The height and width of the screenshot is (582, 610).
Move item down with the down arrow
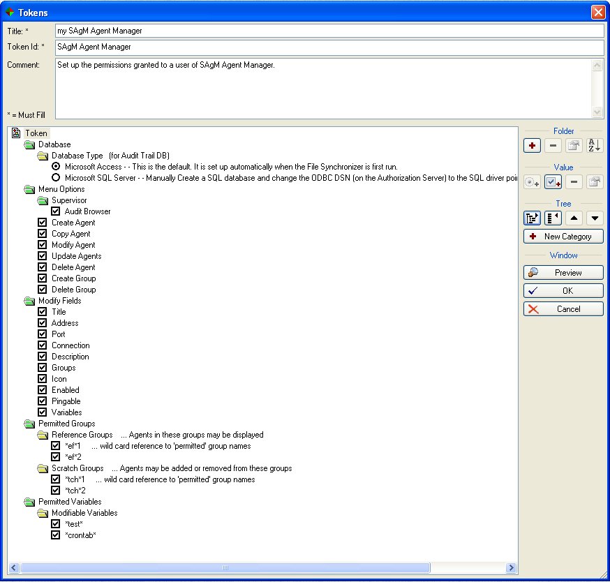click(x=594, y=218)
